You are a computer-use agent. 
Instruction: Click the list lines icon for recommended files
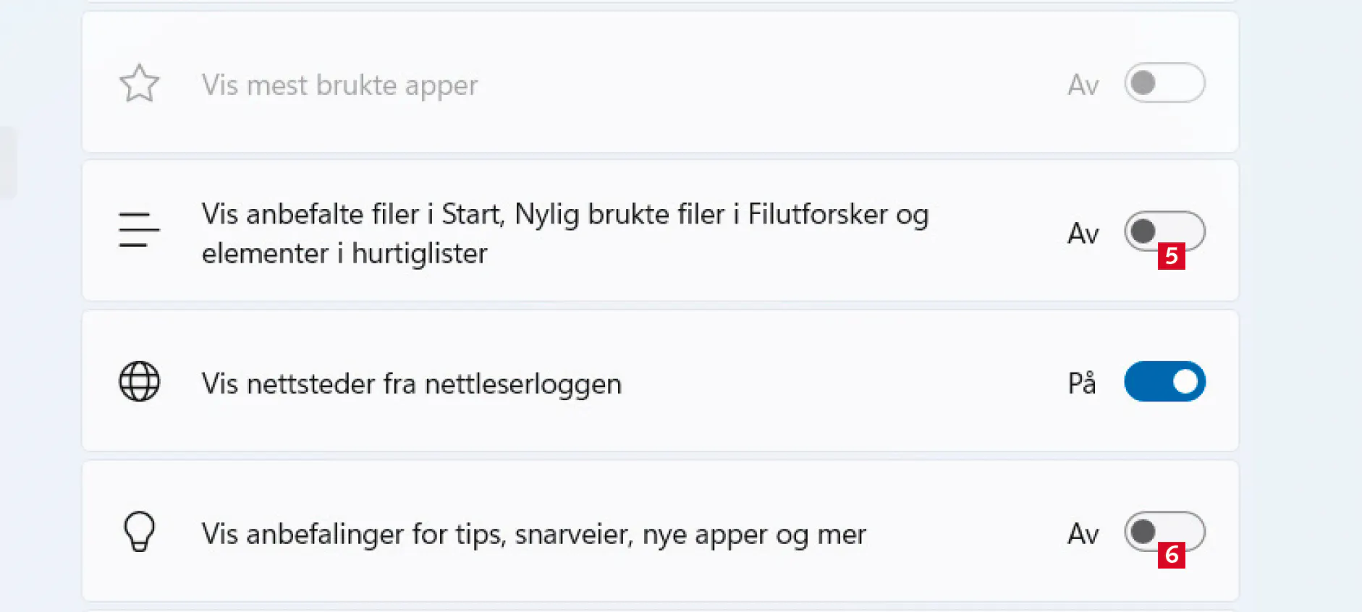[x=139, y=230]
